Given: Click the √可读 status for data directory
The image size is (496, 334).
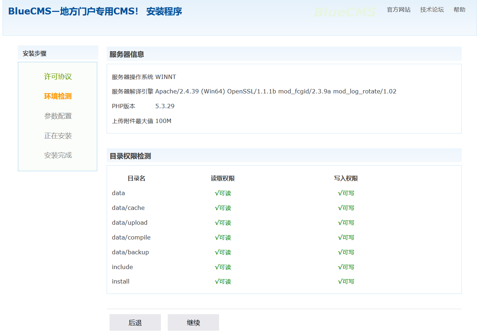Looking at the screenshot, I should pyautogui.click(x=223, y=193).
